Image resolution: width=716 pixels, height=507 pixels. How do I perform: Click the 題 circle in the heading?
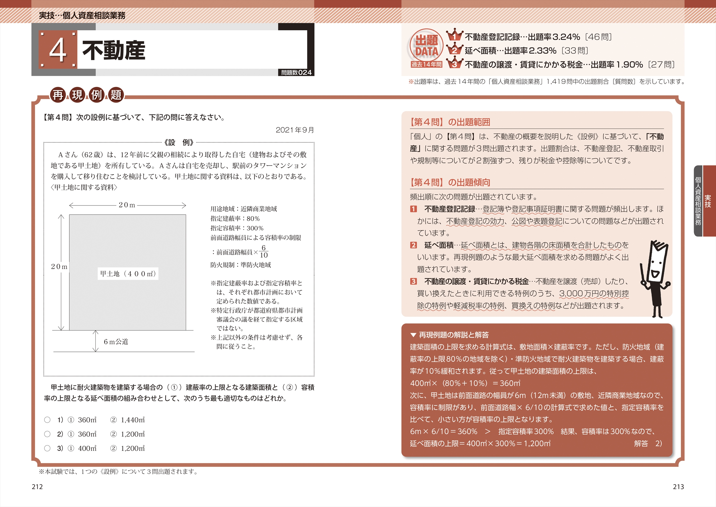(x=116, y=95)
